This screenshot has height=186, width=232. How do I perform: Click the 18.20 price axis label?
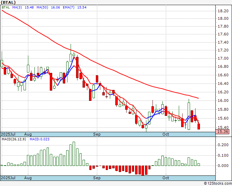pyautogui.click(x=223, y=11)
